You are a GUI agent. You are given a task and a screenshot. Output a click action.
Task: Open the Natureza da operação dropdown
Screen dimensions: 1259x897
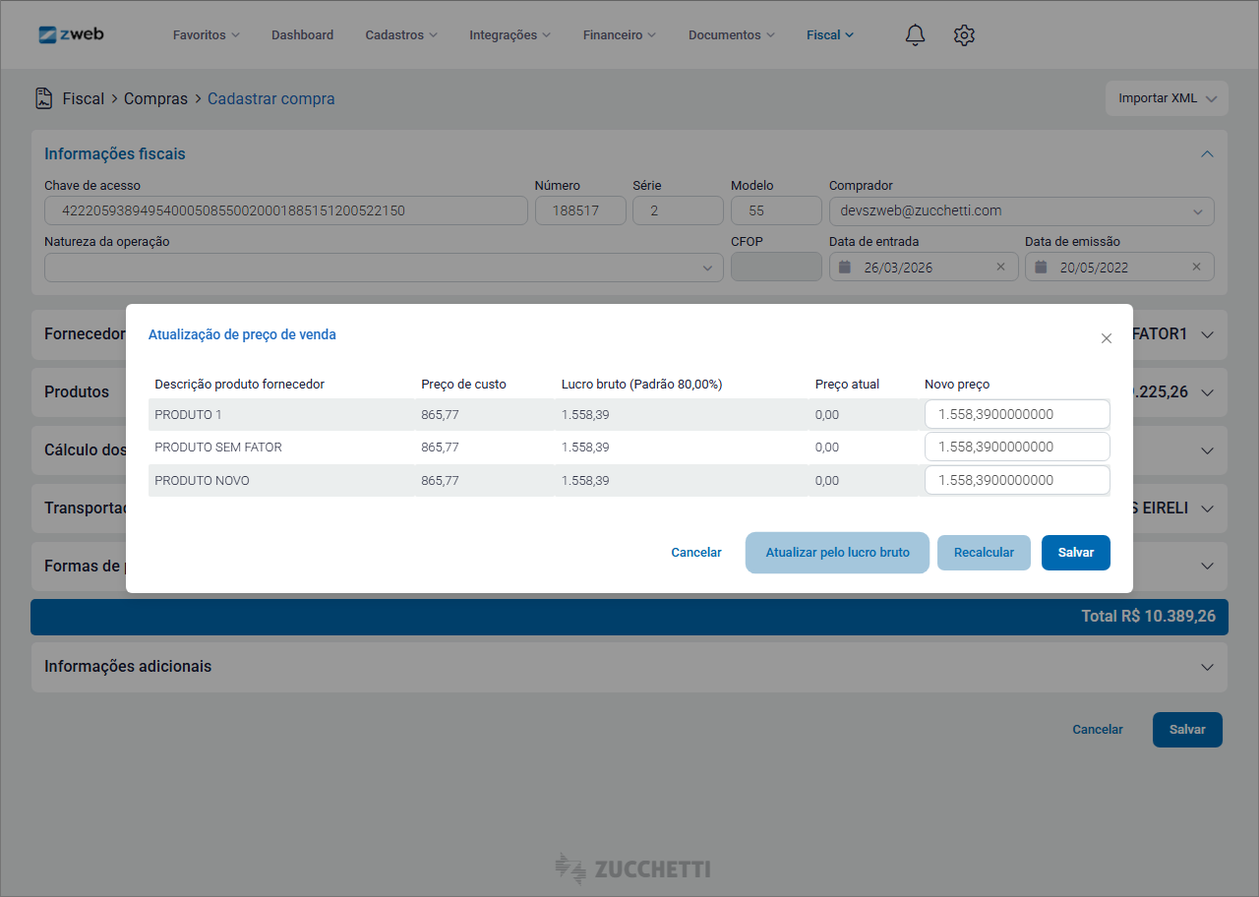[707, 268]
